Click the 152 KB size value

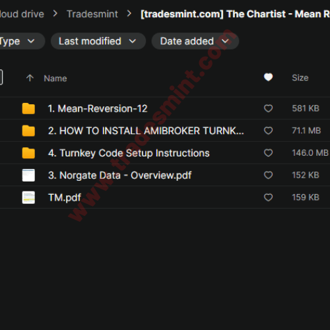[x=306, y=175]
